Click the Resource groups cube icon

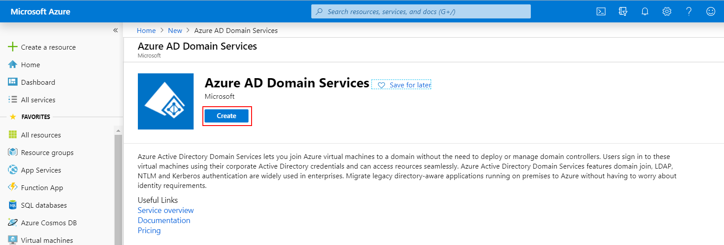13,152
